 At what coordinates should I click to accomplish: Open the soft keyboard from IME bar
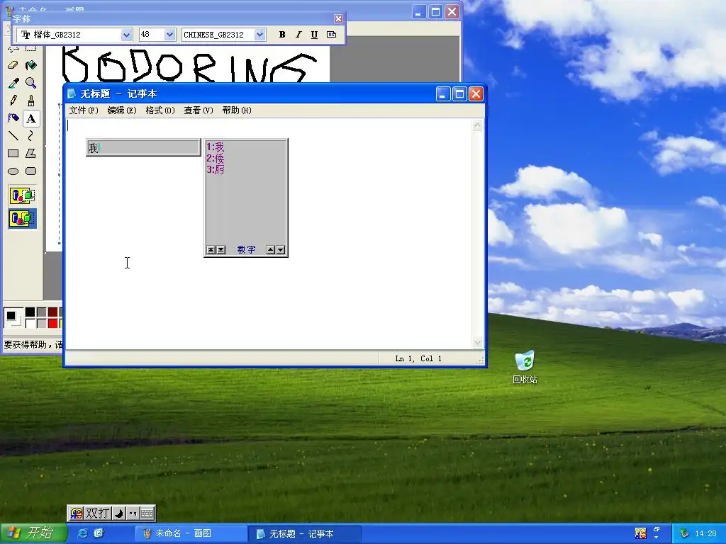coord(147,513)
